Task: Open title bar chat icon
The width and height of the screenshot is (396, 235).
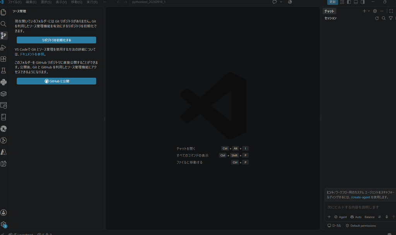Action: 275,2
